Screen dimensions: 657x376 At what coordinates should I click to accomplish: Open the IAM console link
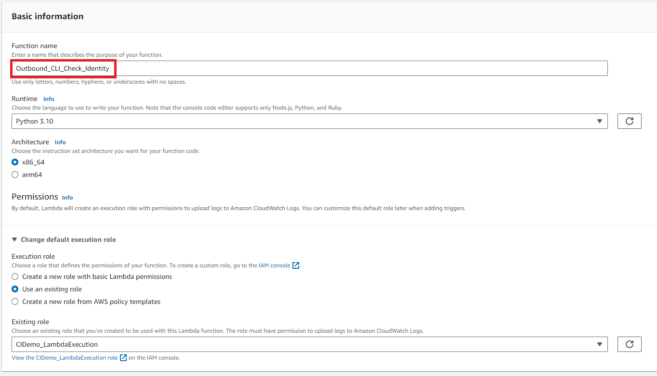pos(275,265)
